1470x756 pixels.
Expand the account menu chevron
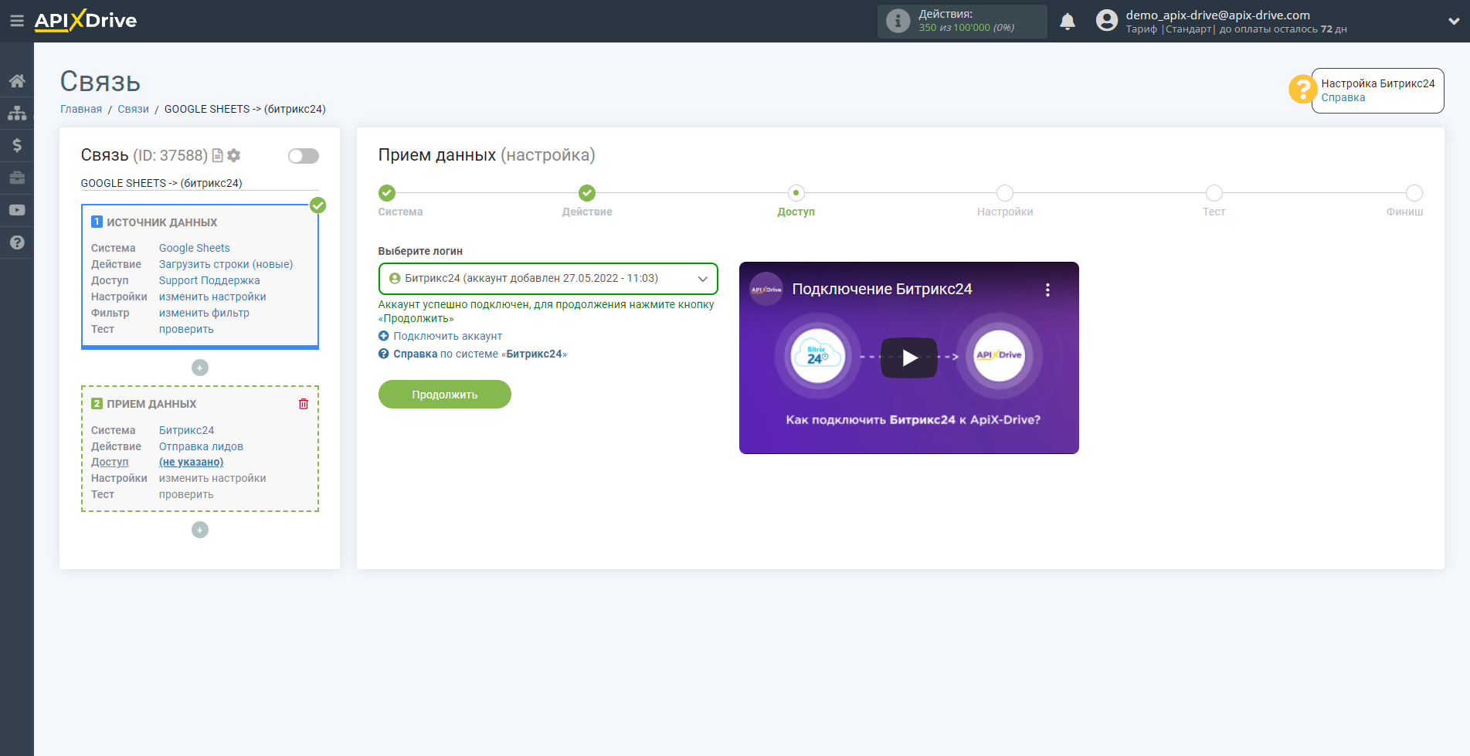coord(1454,22)
